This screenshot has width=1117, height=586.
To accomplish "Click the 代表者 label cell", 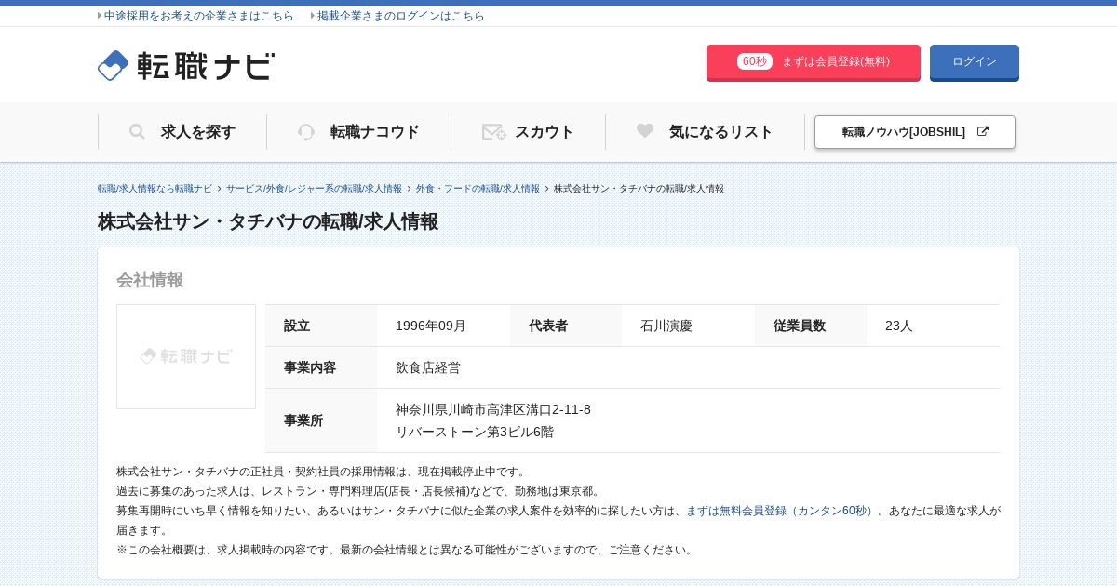I will coord(566,326).
